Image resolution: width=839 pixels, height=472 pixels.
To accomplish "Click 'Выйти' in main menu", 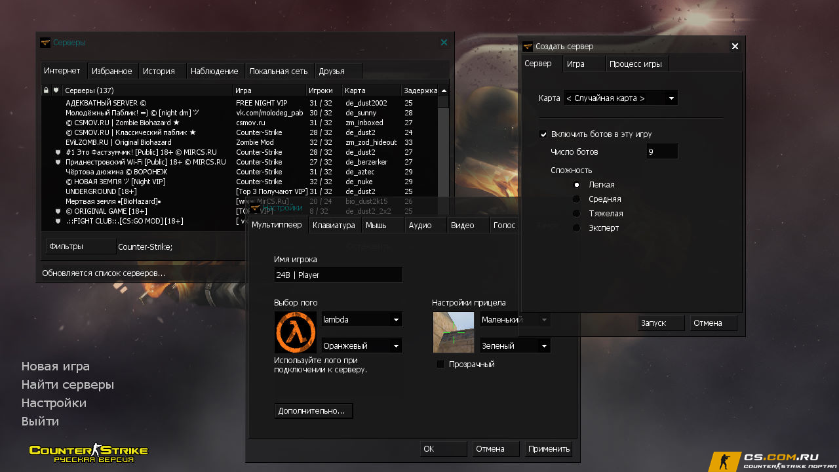I will point(40,422).
